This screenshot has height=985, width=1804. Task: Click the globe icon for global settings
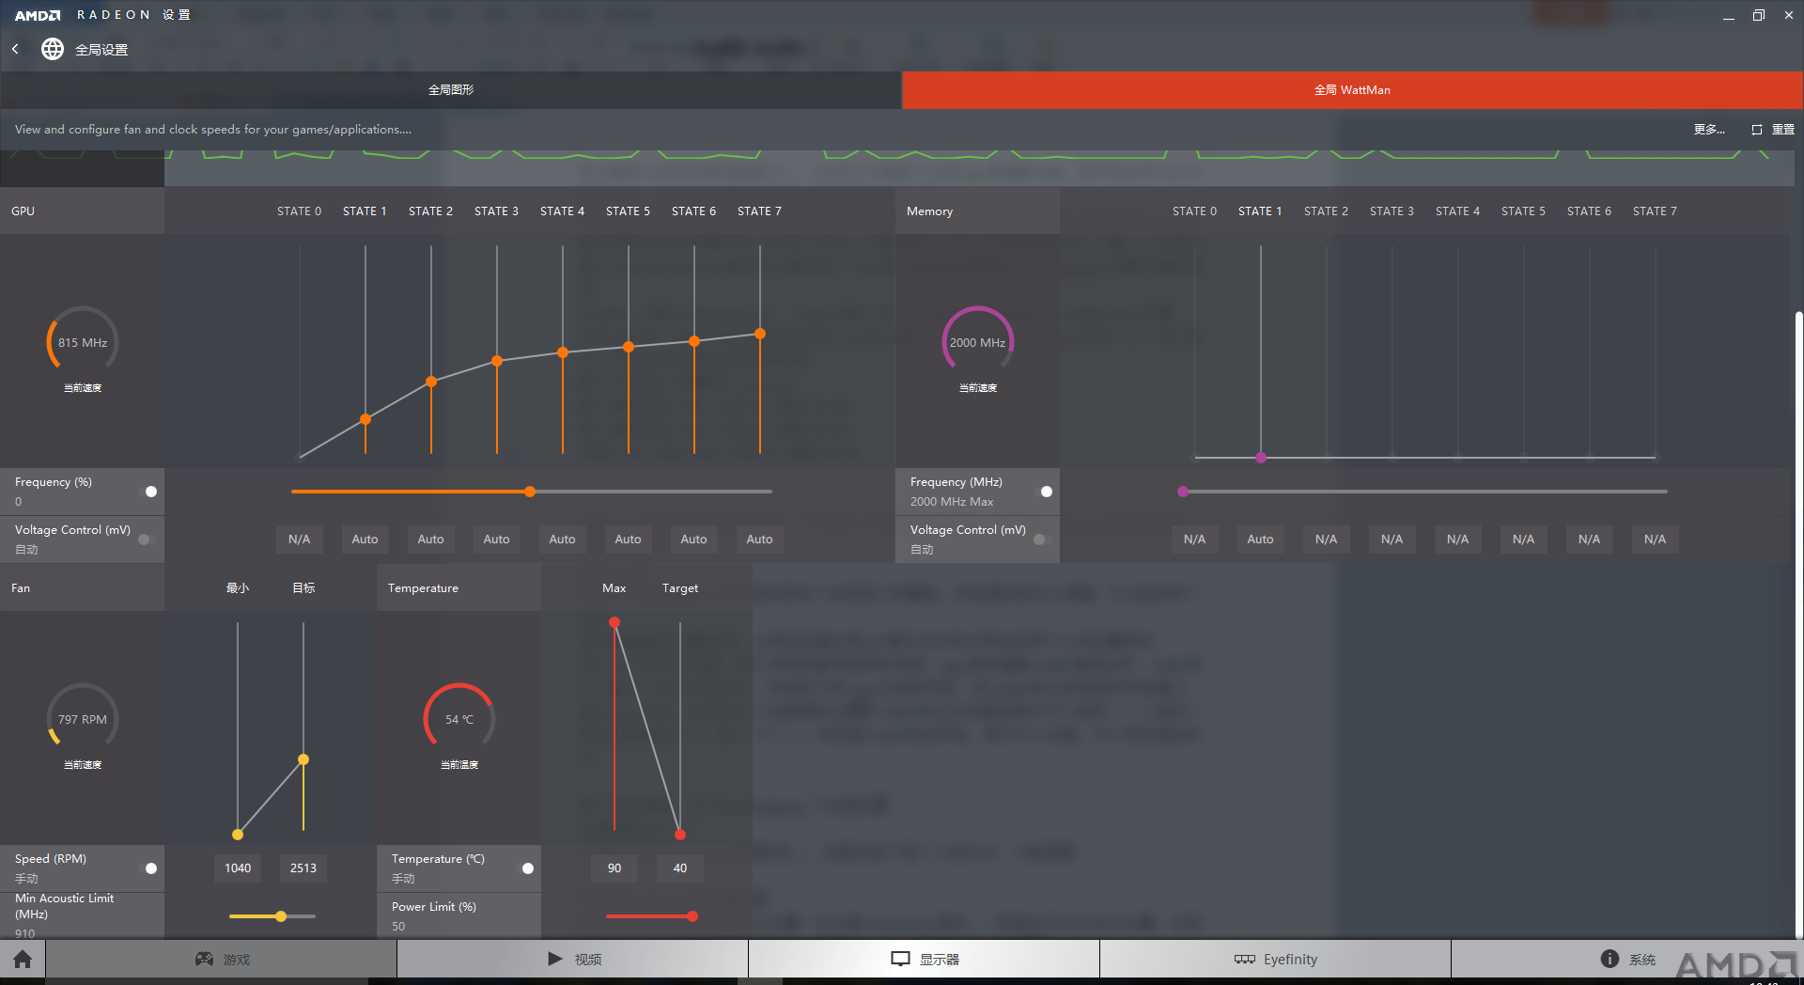point(53,49)
